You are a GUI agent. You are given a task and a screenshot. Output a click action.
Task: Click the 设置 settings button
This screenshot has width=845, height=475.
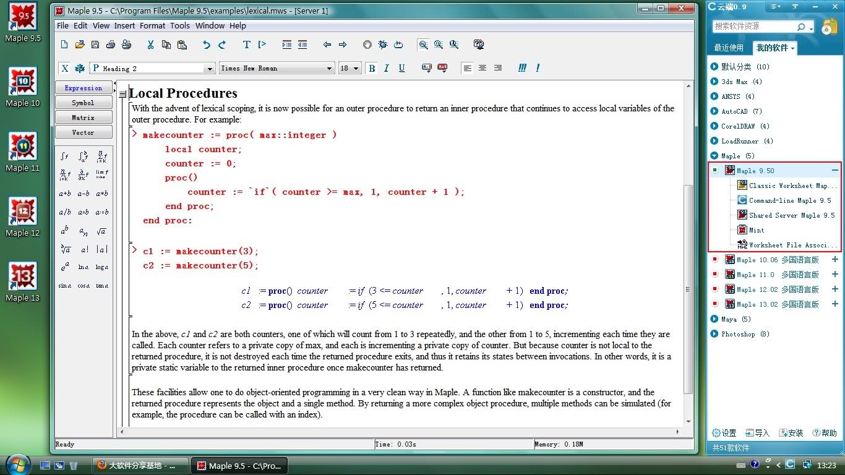(x=724, y=433)
